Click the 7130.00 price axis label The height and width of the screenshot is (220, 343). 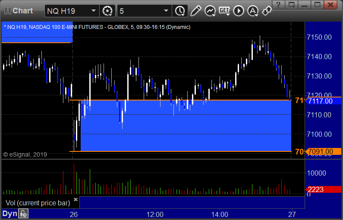319,76
